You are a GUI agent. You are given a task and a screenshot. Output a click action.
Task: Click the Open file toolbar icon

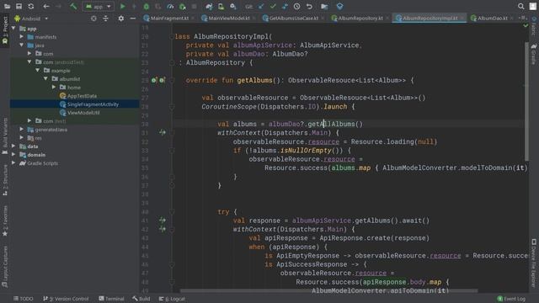pos(7,6)
